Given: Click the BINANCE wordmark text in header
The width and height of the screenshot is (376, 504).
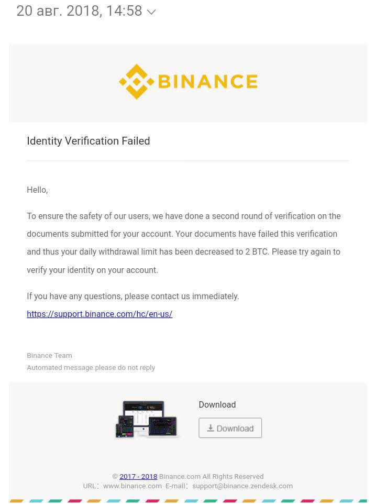Looking at the screenshot, I should (x=208, y=81).
